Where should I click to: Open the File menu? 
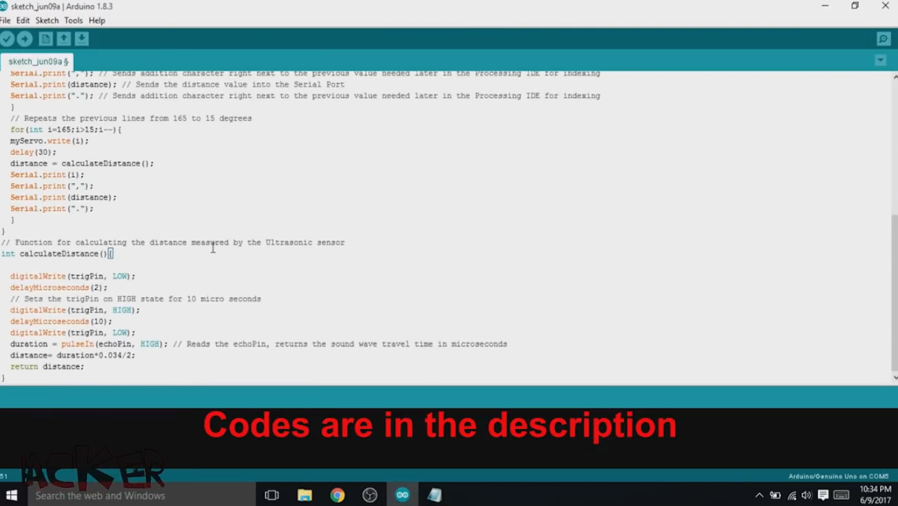pos(5,20)
